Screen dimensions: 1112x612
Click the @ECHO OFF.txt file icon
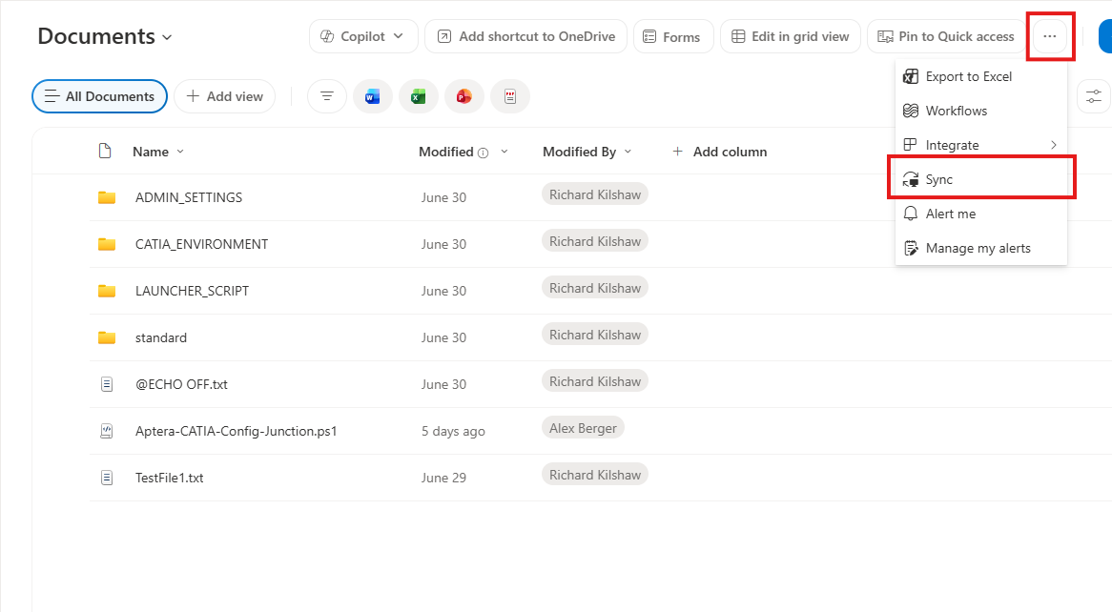pos(107,384)
